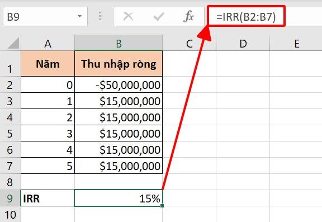The height and width of the screenshot is (222, 322).
Task: Click the $15,000,000 cell in row 4
Action: 119,117
